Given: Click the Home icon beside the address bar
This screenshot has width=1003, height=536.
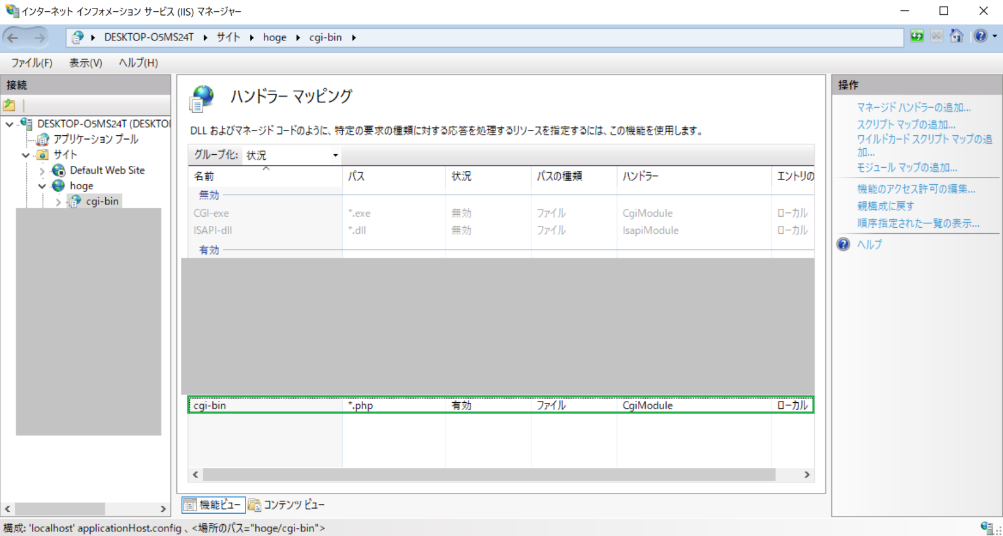Looking at the screenshot, I should (957, 36).
